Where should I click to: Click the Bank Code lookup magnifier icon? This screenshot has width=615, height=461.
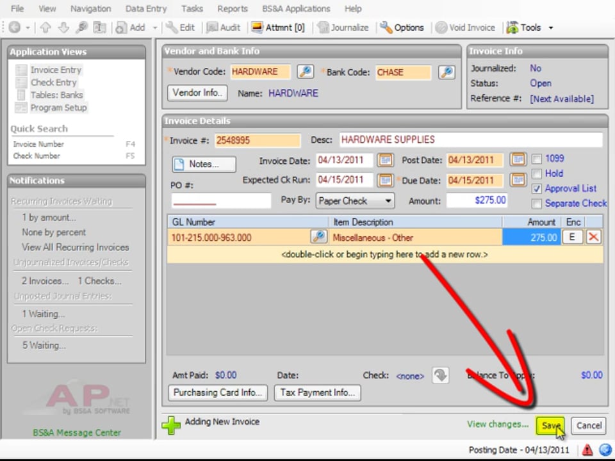447,72
